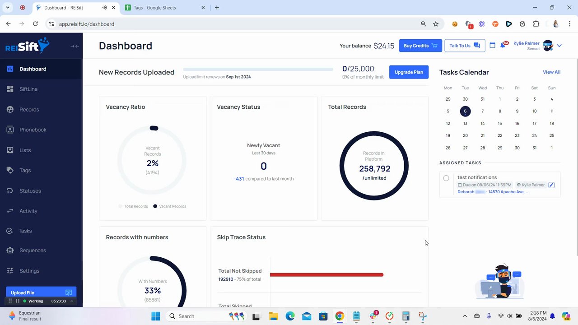Close the Tags - Google Sheets tab
The height and width of the screenshot is (325, 578).
(203, 8)
